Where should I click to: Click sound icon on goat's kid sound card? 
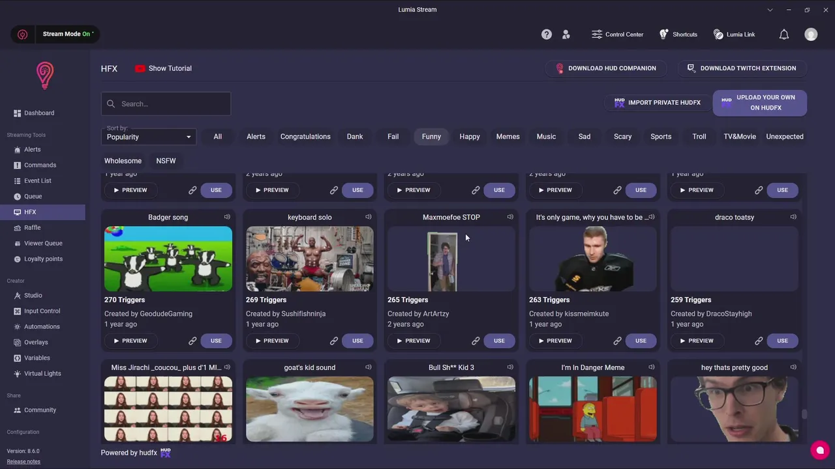pyautogui.click(x=369, y=367)
